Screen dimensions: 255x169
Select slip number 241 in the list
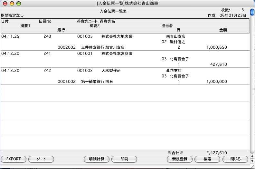tap(47, 54)
